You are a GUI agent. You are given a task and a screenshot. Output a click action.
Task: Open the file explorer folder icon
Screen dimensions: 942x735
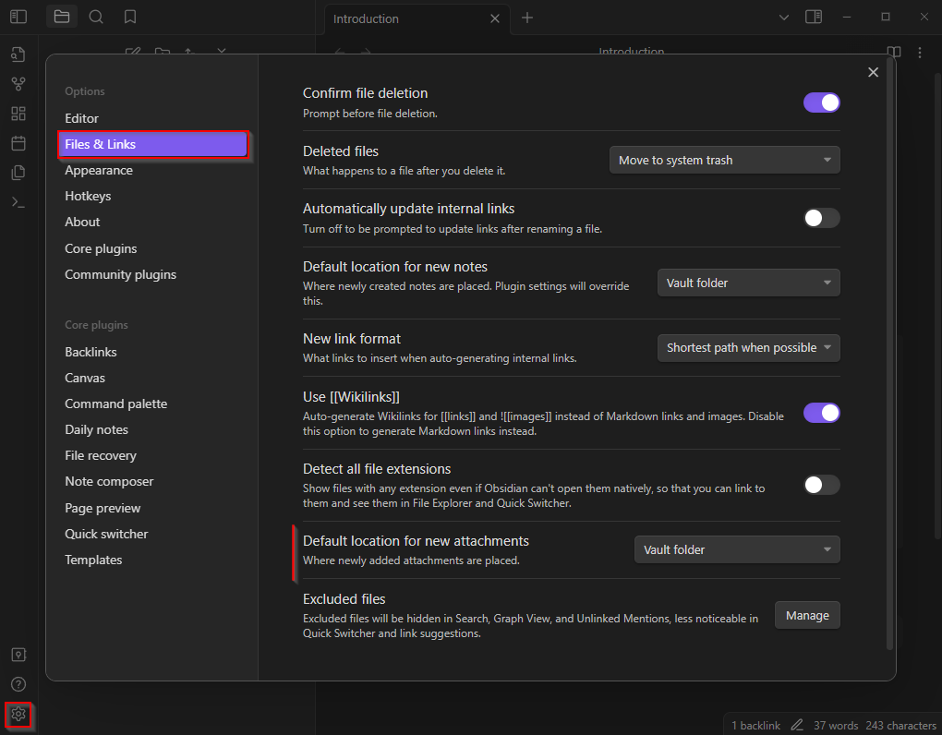coord(62,17)
